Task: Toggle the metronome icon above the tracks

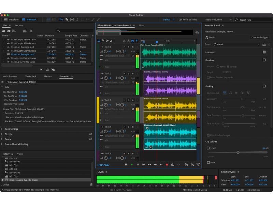Action: 124,41
